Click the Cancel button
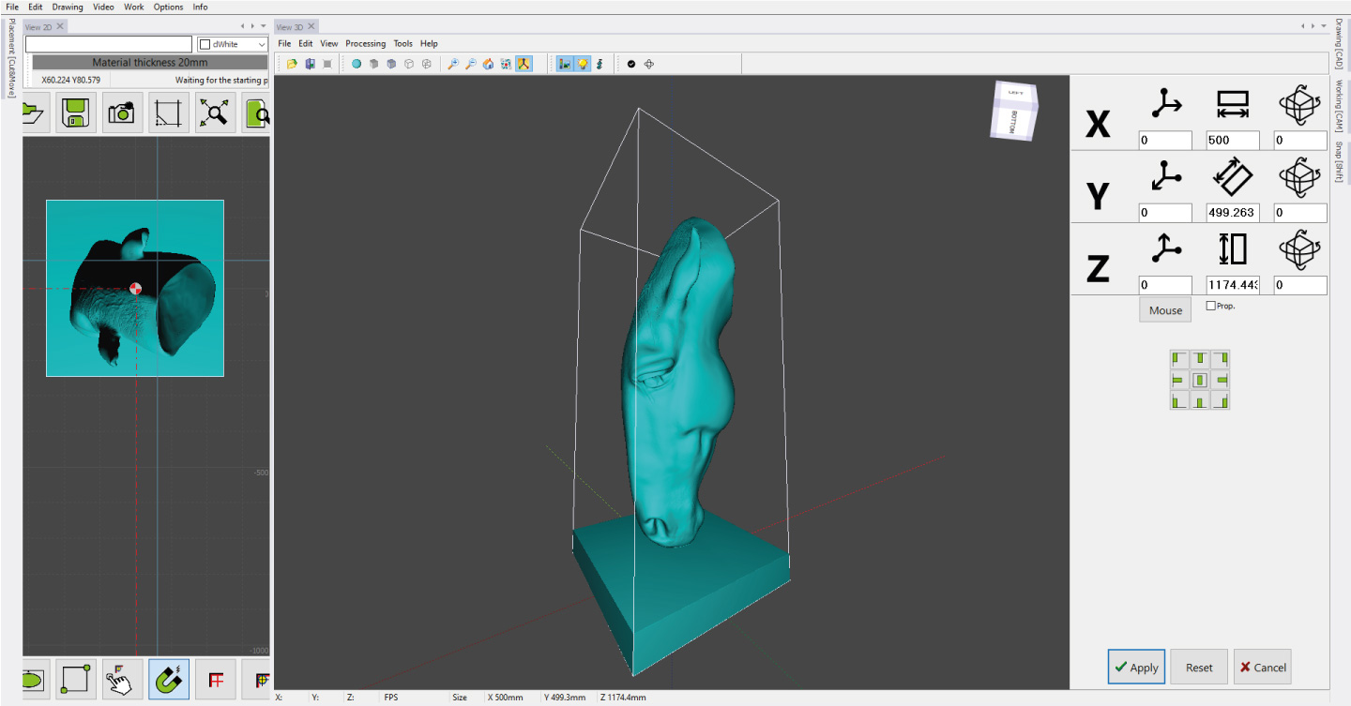The image size is (1351, 706). 1262,668
